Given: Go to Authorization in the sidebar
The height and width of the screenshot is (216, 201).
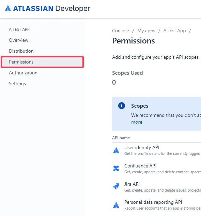Looking at the screenshot, I should [23, 73].
